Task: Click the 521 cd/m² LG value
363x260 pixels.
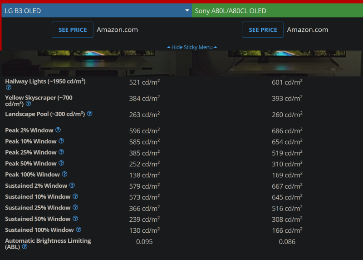Action: (x=144, y=82)
